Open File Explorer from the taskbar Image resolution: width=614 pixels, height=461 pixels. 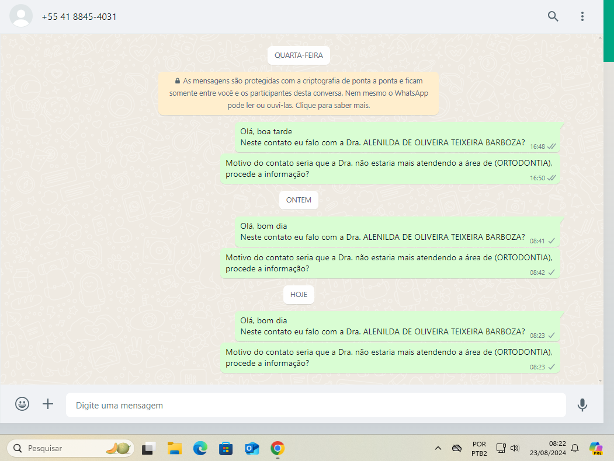174,448
